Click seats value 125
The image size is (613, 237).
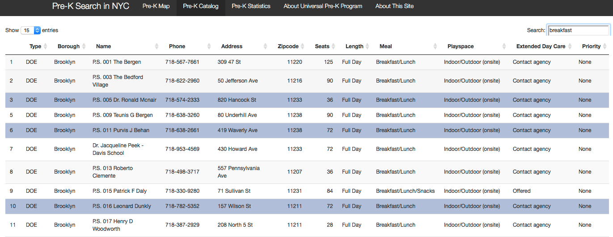329,62
